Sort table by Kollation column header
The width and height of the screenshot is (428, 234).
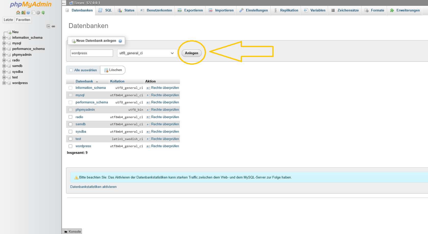pyautogui.click(x=117, y=81)
